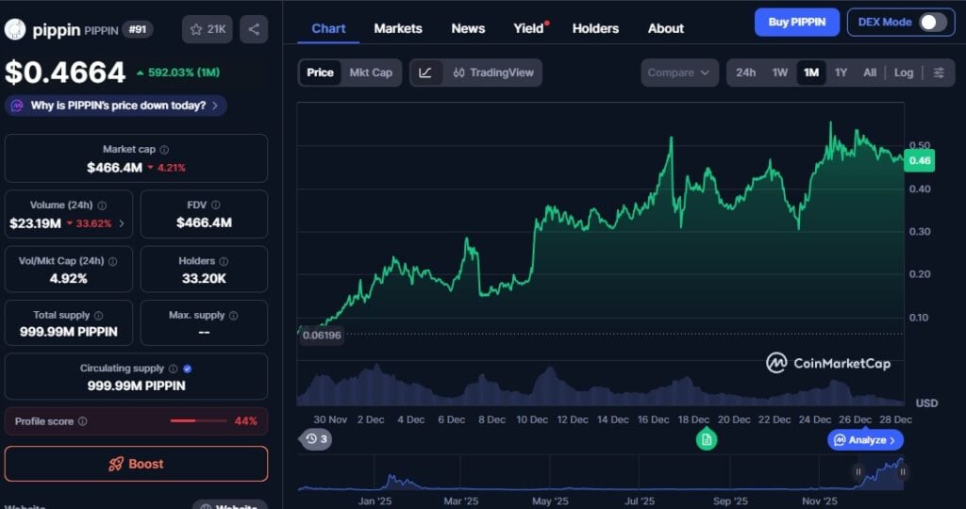Click the history badge showing 3
This screenshot has height=509, width=966.
(x=316, y=438)
